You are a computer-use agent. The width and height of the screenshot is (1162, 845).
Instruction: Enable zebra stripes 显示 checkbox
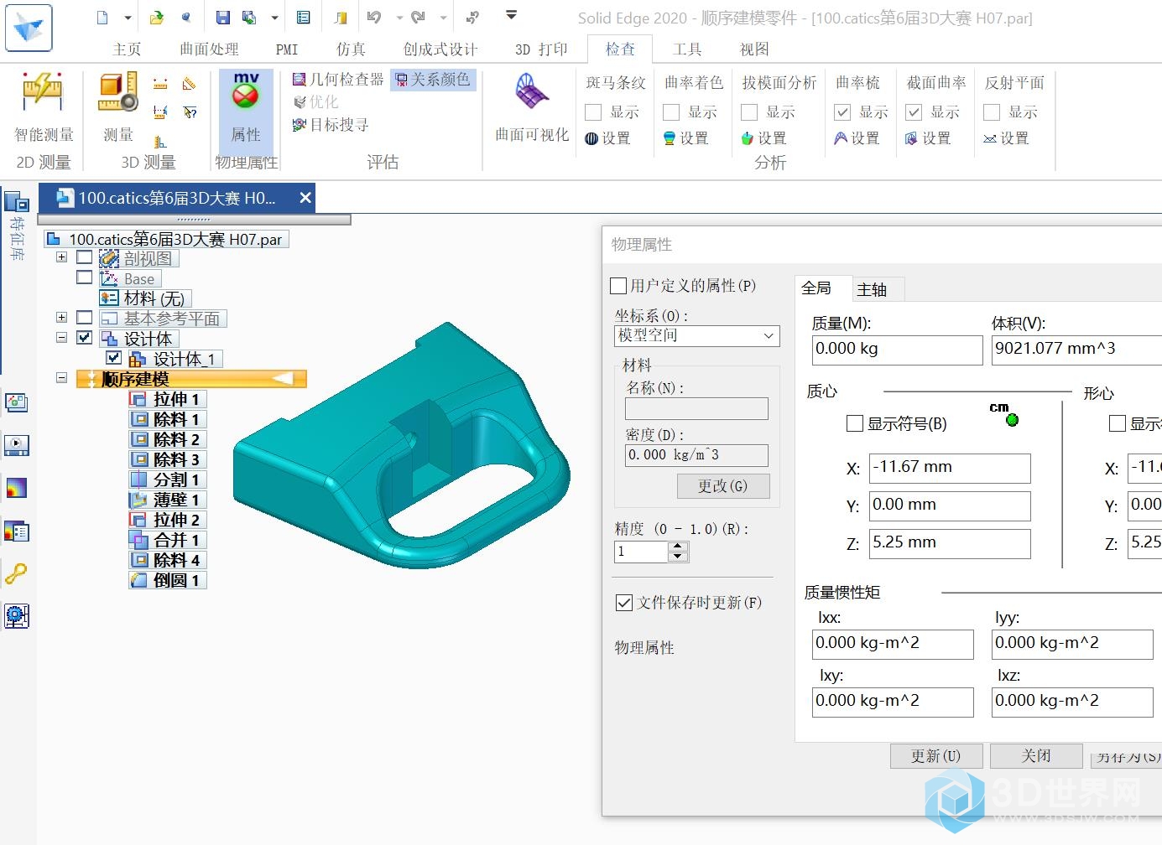[x=593, y=112]
